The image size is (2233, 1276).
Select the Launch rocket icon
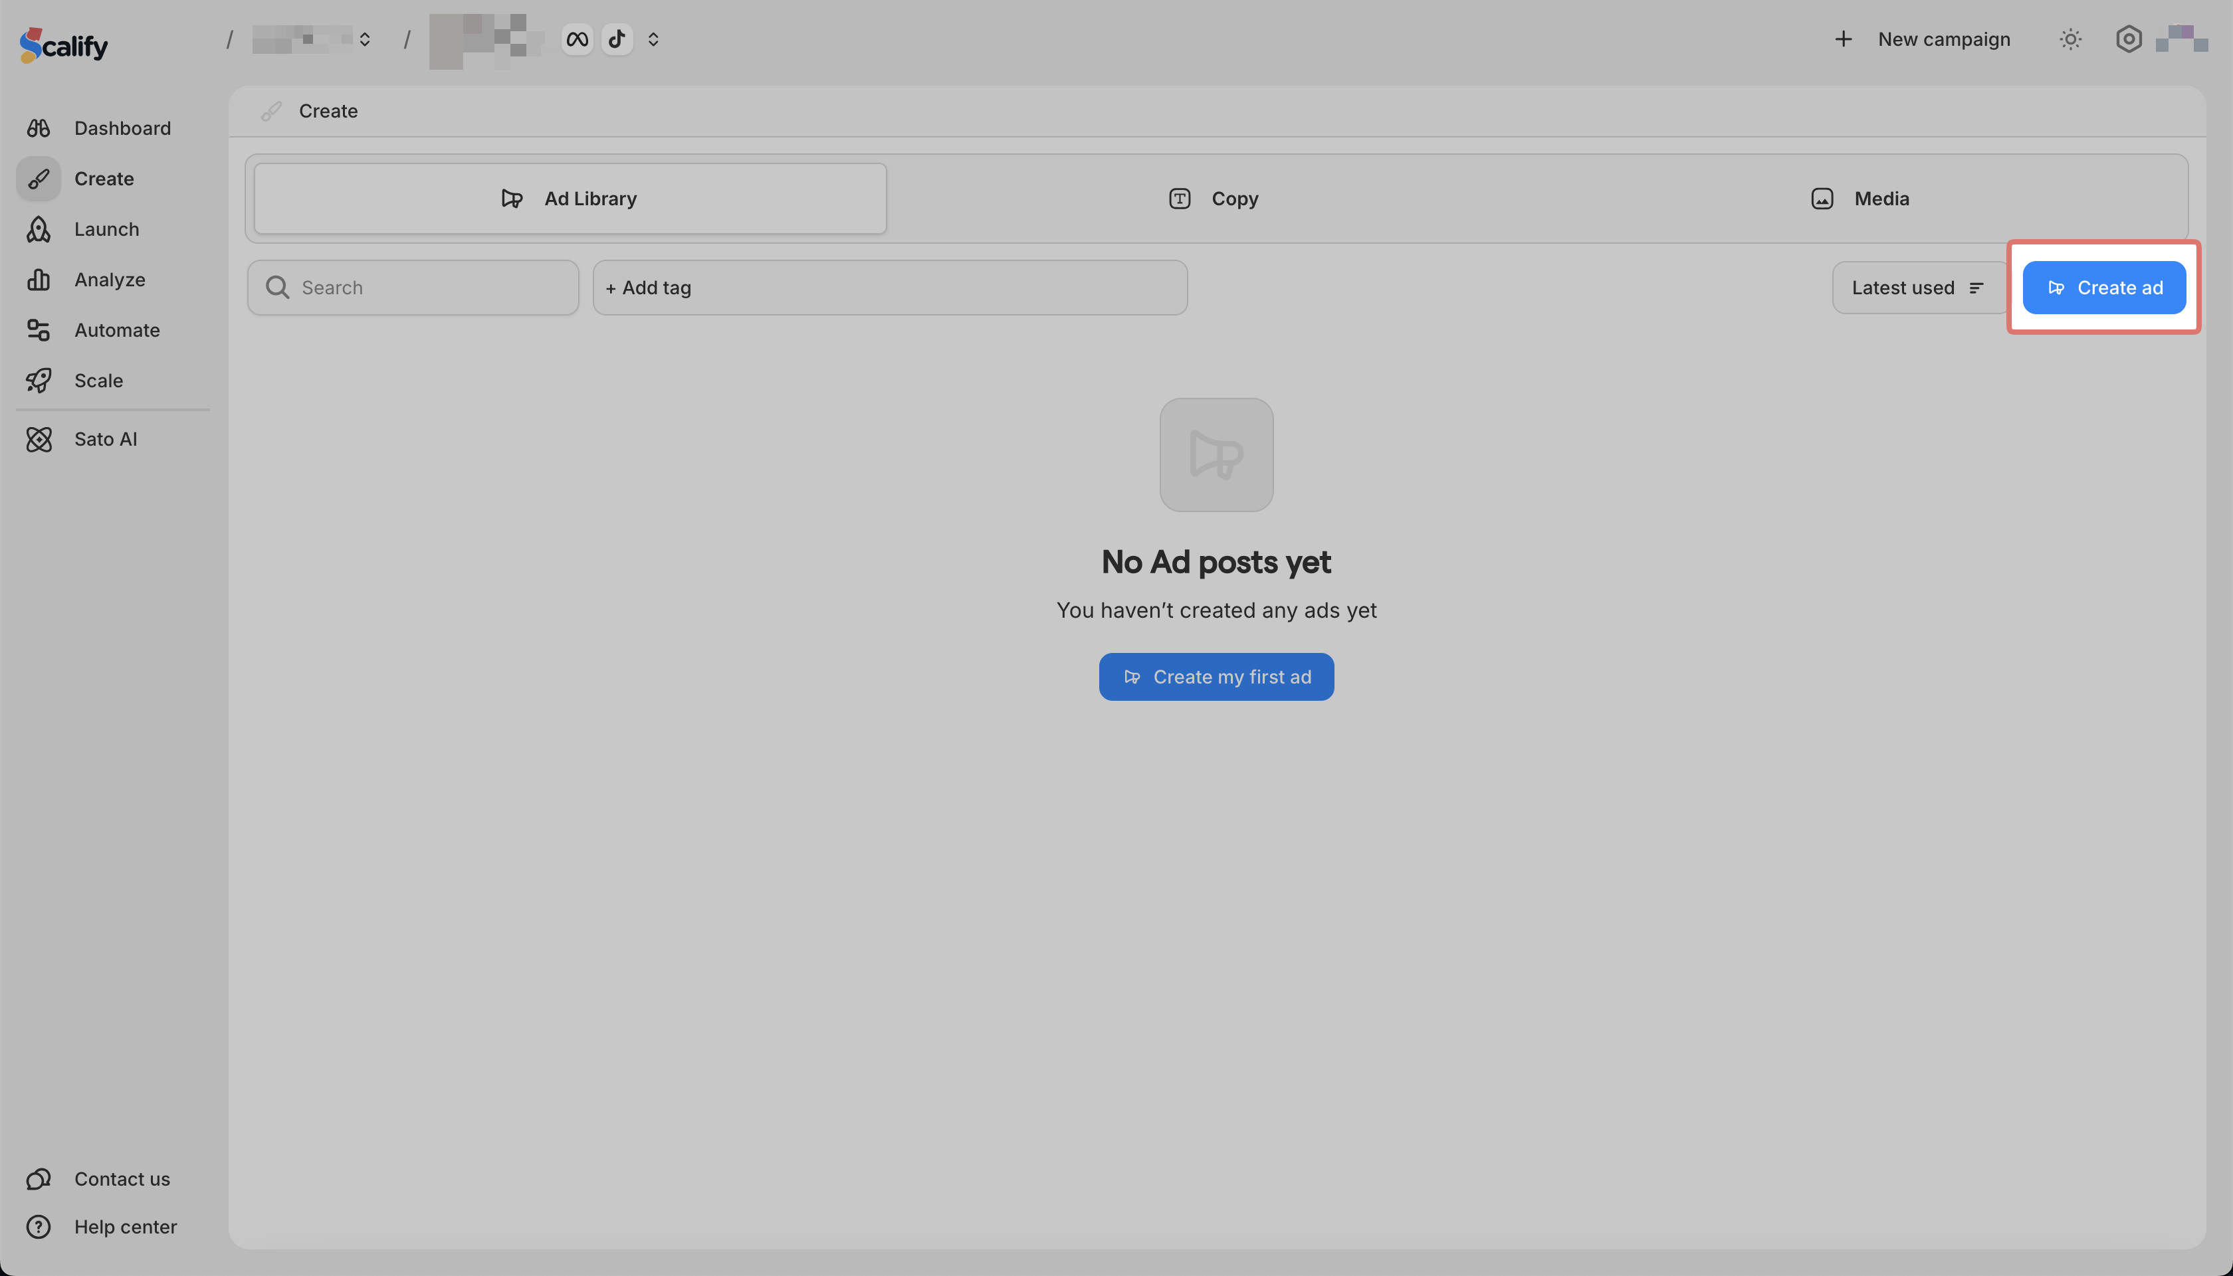coord(39,230)
